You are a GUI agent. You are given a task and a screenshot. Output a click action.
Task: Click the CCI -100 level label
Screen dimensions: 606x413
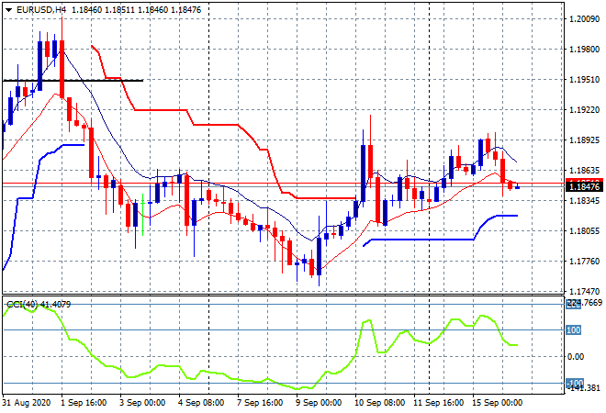[x=575, y=383]
